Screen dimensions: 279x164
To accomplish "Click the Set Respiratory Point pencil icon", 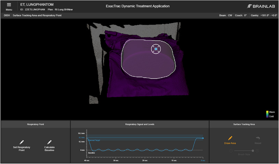I will (x=22, y=142).
